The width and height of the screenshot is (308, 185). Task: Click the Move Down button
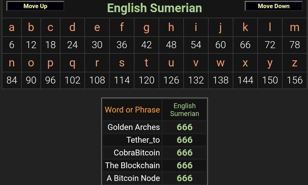pos(273,6)
